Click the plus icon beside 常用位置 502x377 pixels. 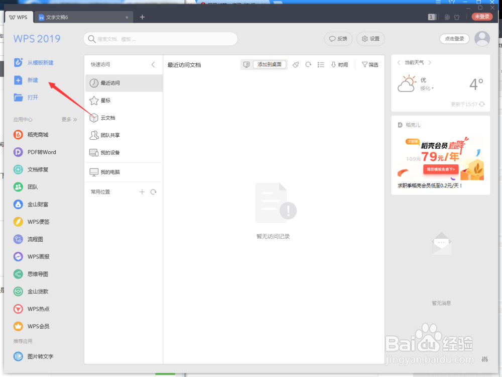(x=142, y=192)
